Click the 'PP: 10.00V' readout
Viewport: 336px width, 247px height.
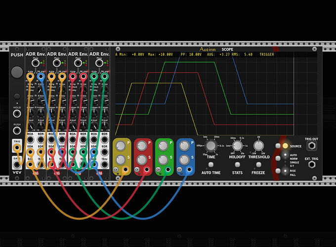click(x=191, y=55)
